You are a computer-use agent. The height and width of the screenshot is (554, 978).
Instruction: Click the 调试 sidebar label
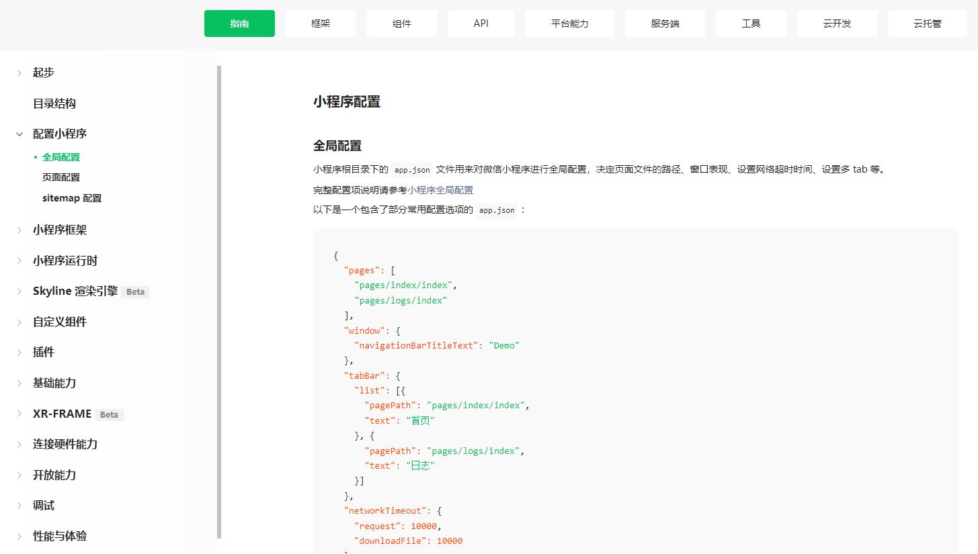pyautogui.click(x=44, y=506)
